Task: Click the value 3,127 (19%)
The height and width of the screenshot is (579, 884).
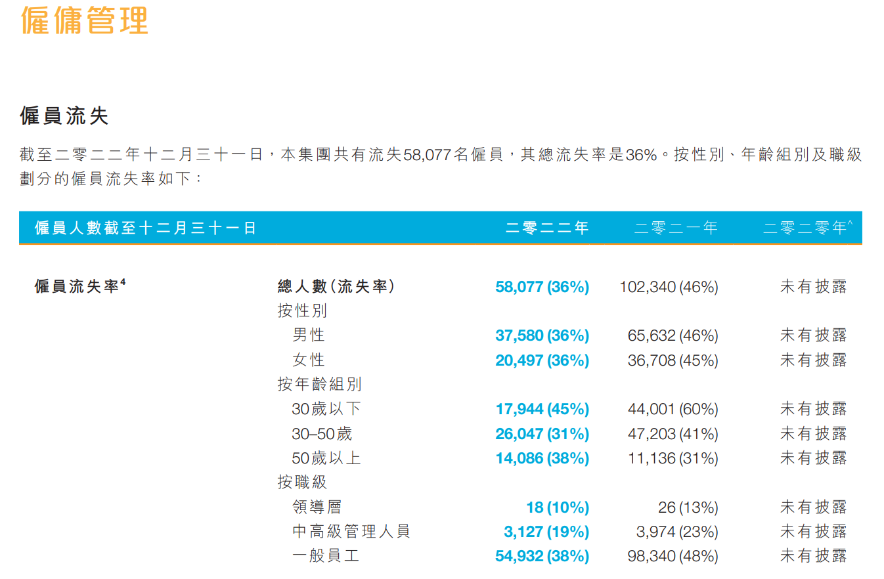Action: [546, 532]
